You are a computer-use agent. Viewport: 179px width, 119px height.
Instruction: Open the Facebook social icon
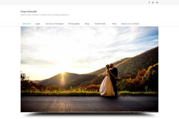coord(149,2)
